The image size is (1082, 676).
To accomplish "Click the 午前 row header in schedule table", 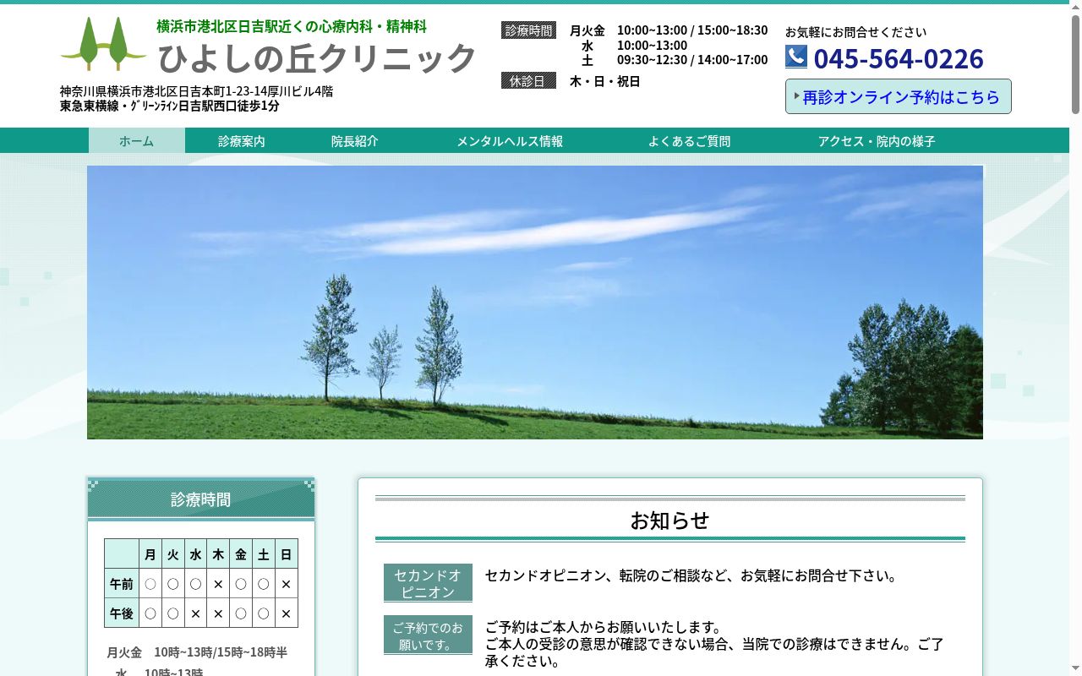I will (122, 584).
